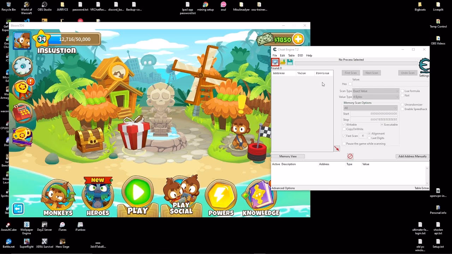The image size is (452, 254).
Task: Click the scan Value input field
Action: (x=390, y=84)
